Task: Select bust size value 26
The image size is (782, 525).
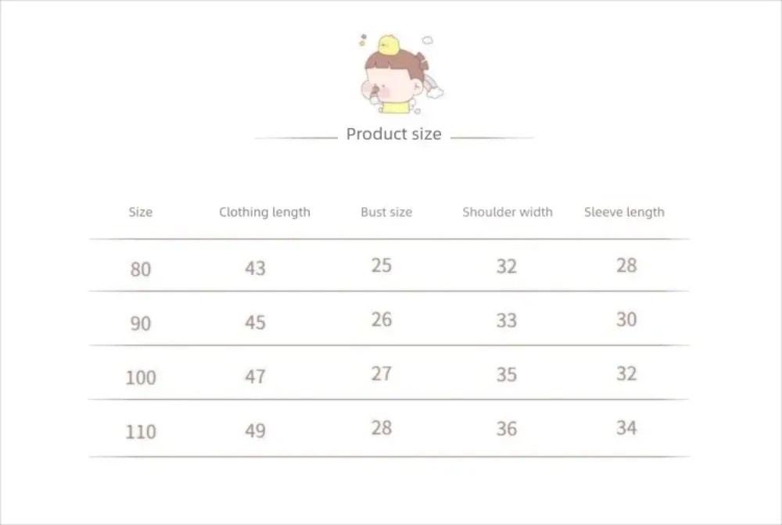Action: pos(382,320)
